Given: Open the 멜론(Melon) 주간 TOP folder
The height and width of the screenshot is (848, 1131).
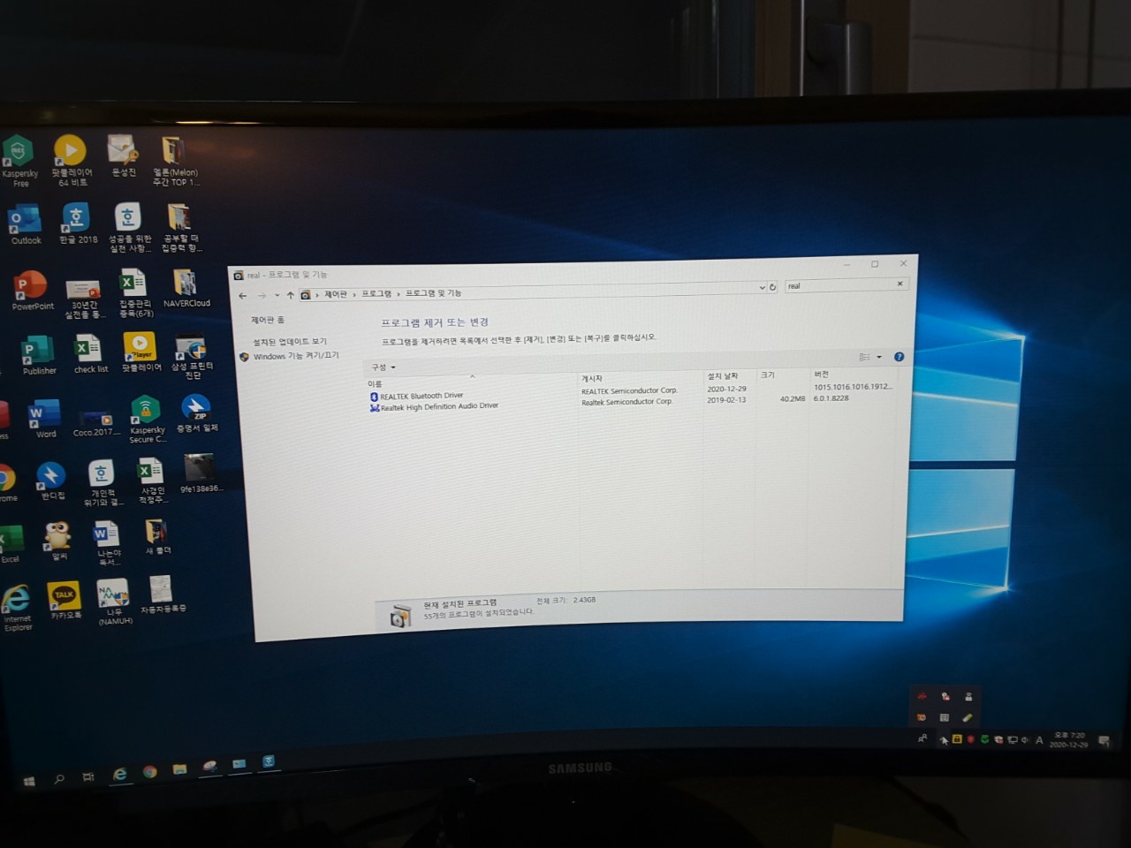Looking at the screenshot, I should click(x=175, y=161).
